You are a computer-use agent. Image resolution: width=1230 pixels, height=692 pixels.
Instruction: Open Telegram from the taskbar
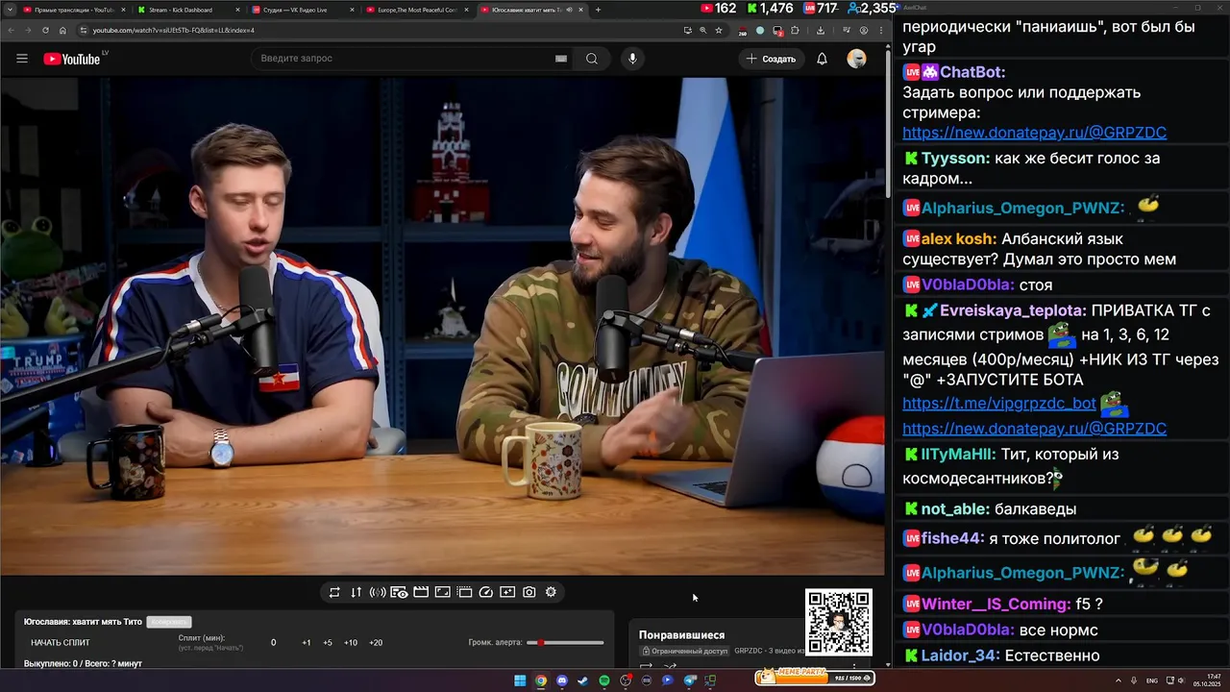point(689,680)
